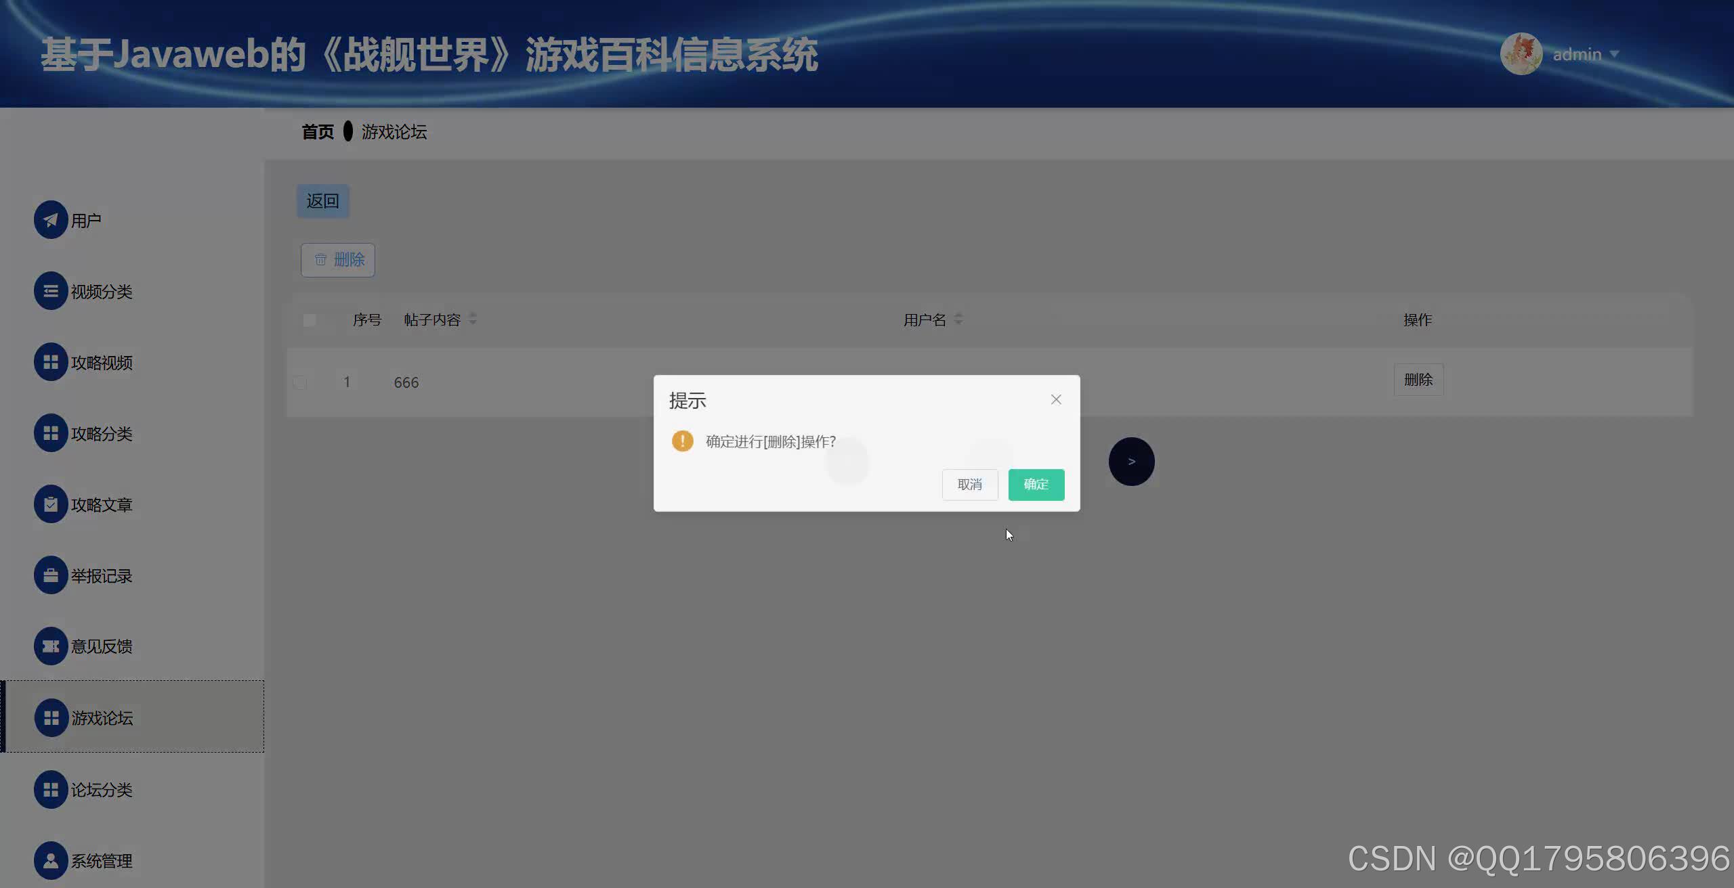Toggle the 用户名 column sort arrows

(959, 319)
